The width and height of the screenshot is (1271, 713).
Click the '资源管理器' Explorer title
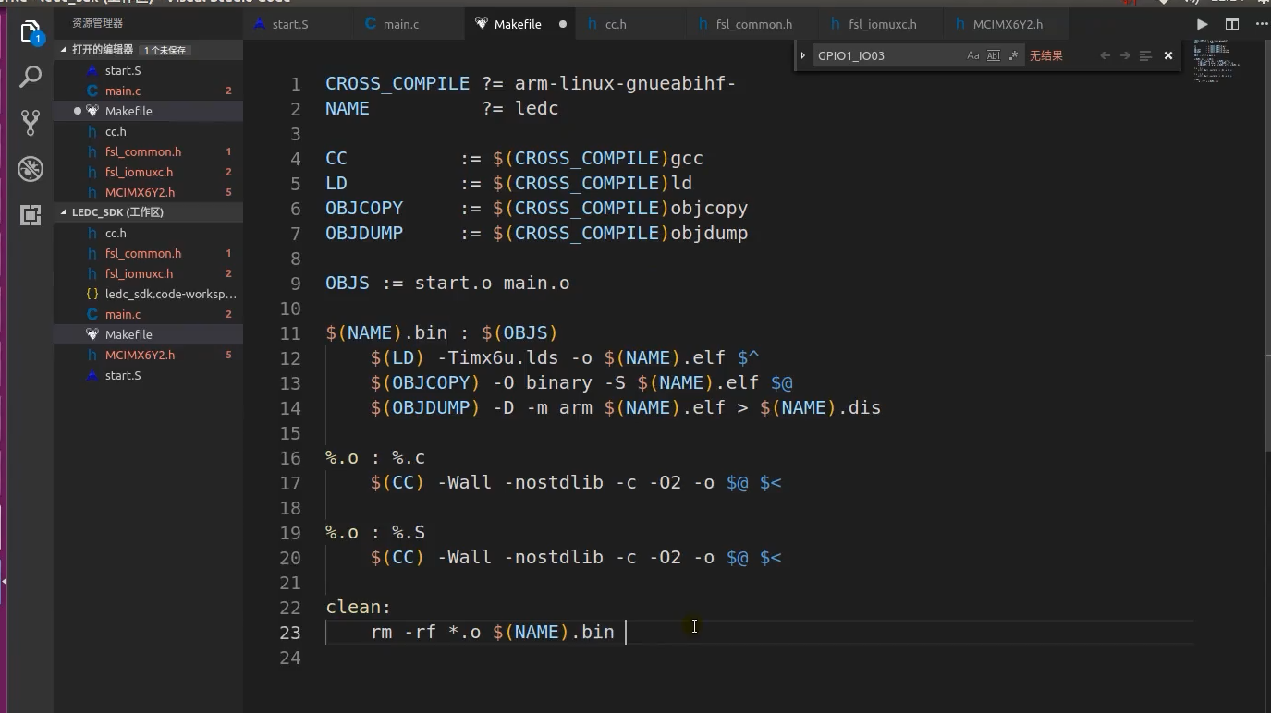(x=97, y=23)
